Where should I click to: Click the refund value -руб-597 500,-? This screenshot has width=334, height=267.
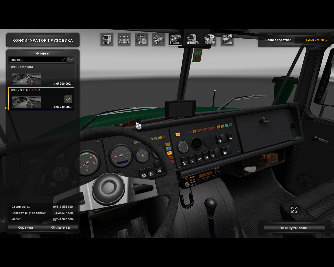tap(64, 213)
